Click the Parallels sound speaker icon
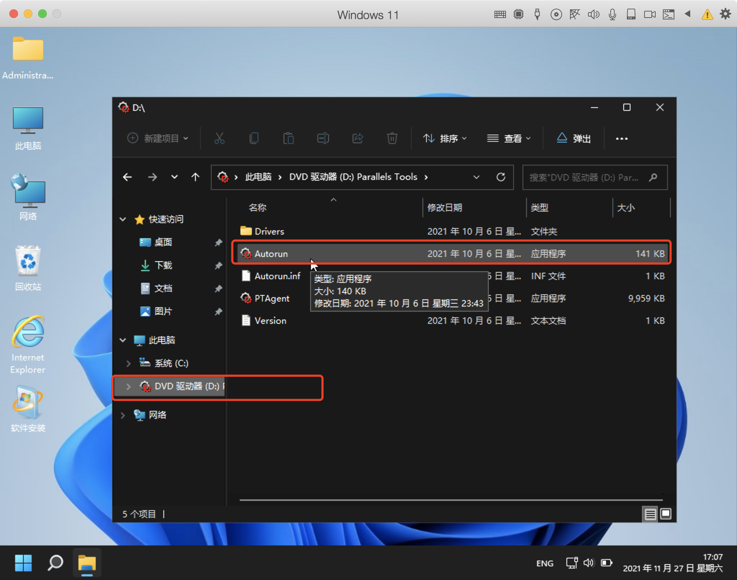The height and width of the screenshot is (580, 737). (593, 14)
